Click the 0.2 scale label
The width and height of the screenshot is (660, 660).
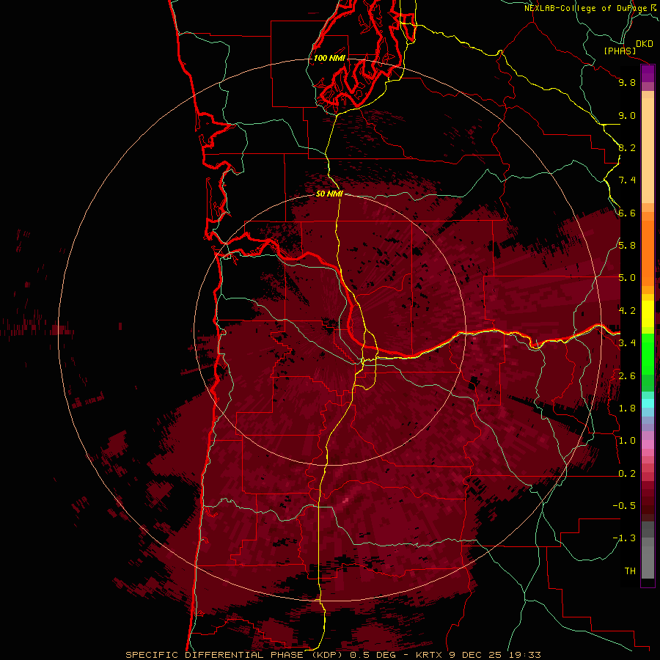coord(627,474)
